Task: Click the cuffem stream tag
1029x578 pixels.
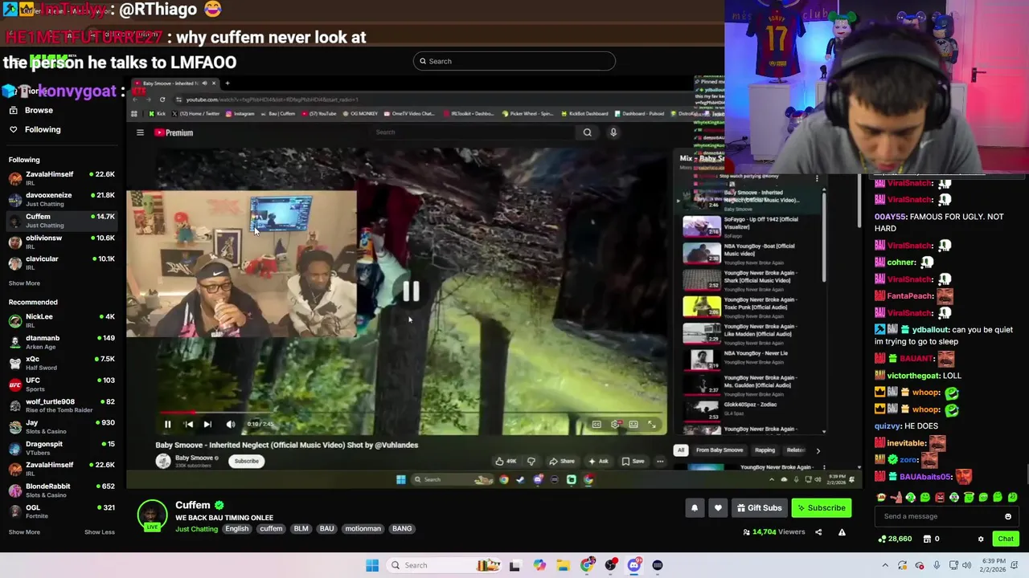Action: coord(271,529)
